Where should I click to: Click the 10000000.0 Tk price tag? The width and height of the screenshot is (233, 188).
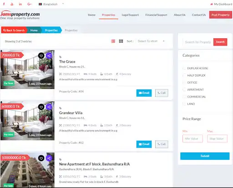click(x=15, y=157)
